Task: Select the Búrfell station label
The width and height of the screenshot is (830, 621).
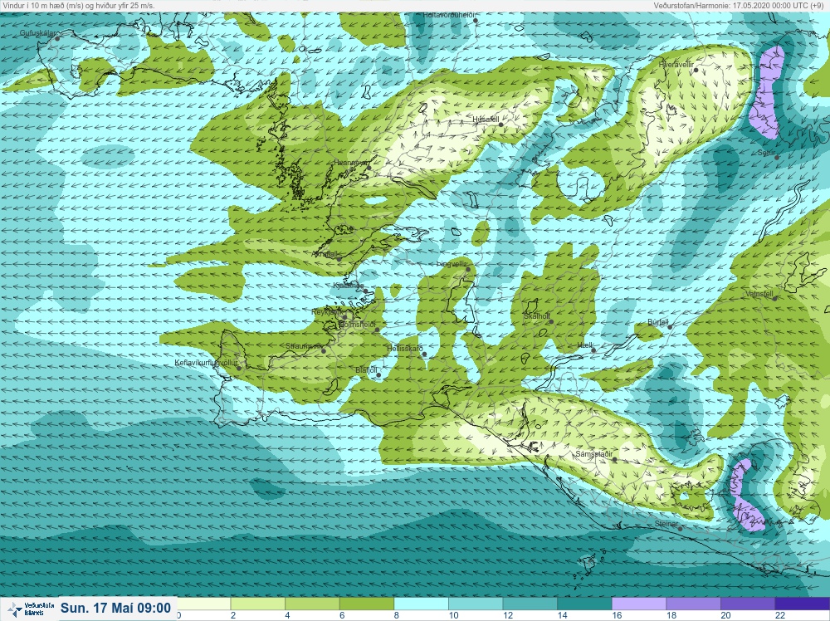Action: pyautogui.click(x=658, y=322)
